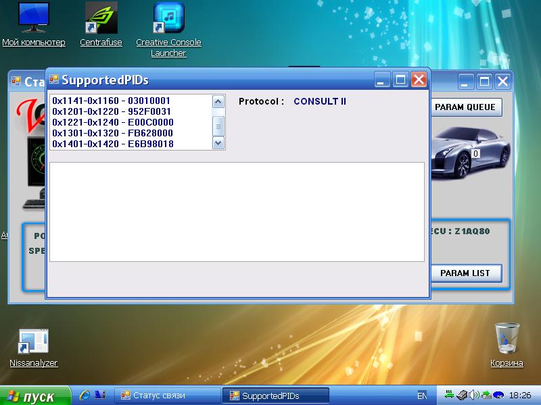Click Internet Explorer quick launch icon
This screenshot has width=541, height=405.
click(x=85, y=396)
